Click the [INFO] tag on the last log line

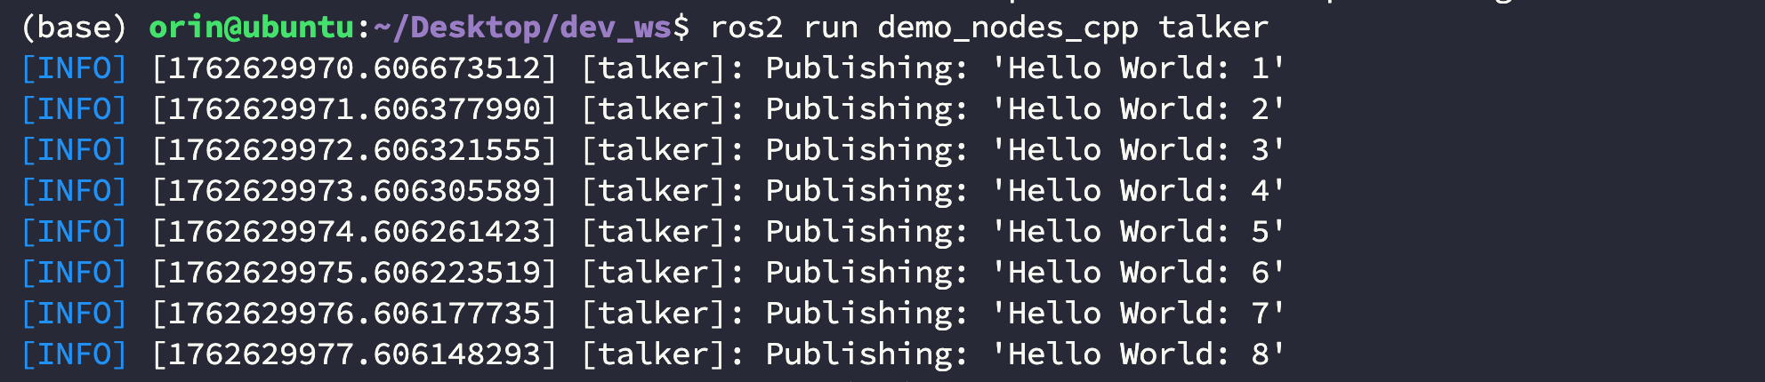coord(74,354)
